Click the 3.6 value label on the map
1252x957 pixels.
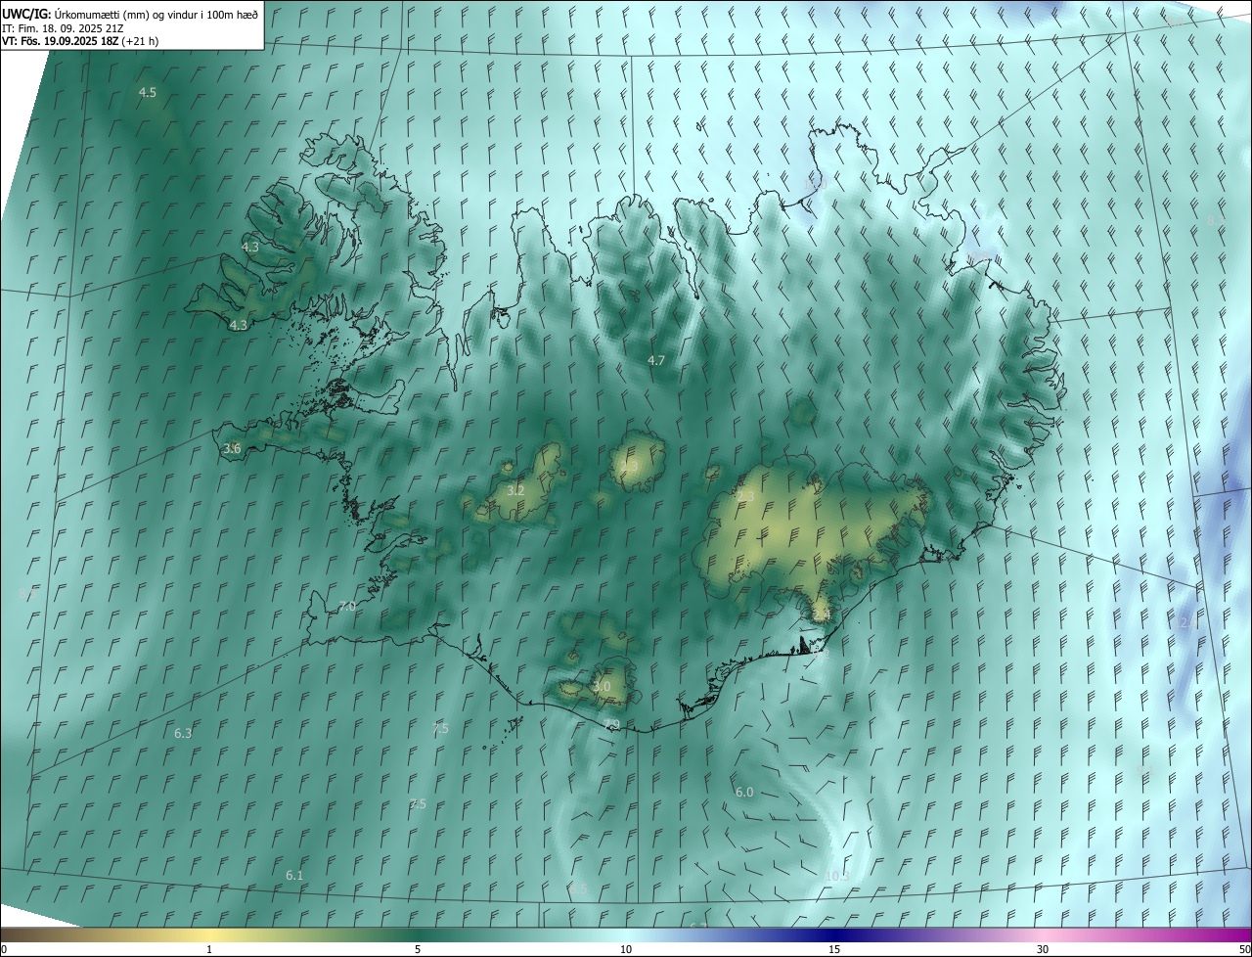click(x=232, y=448)
